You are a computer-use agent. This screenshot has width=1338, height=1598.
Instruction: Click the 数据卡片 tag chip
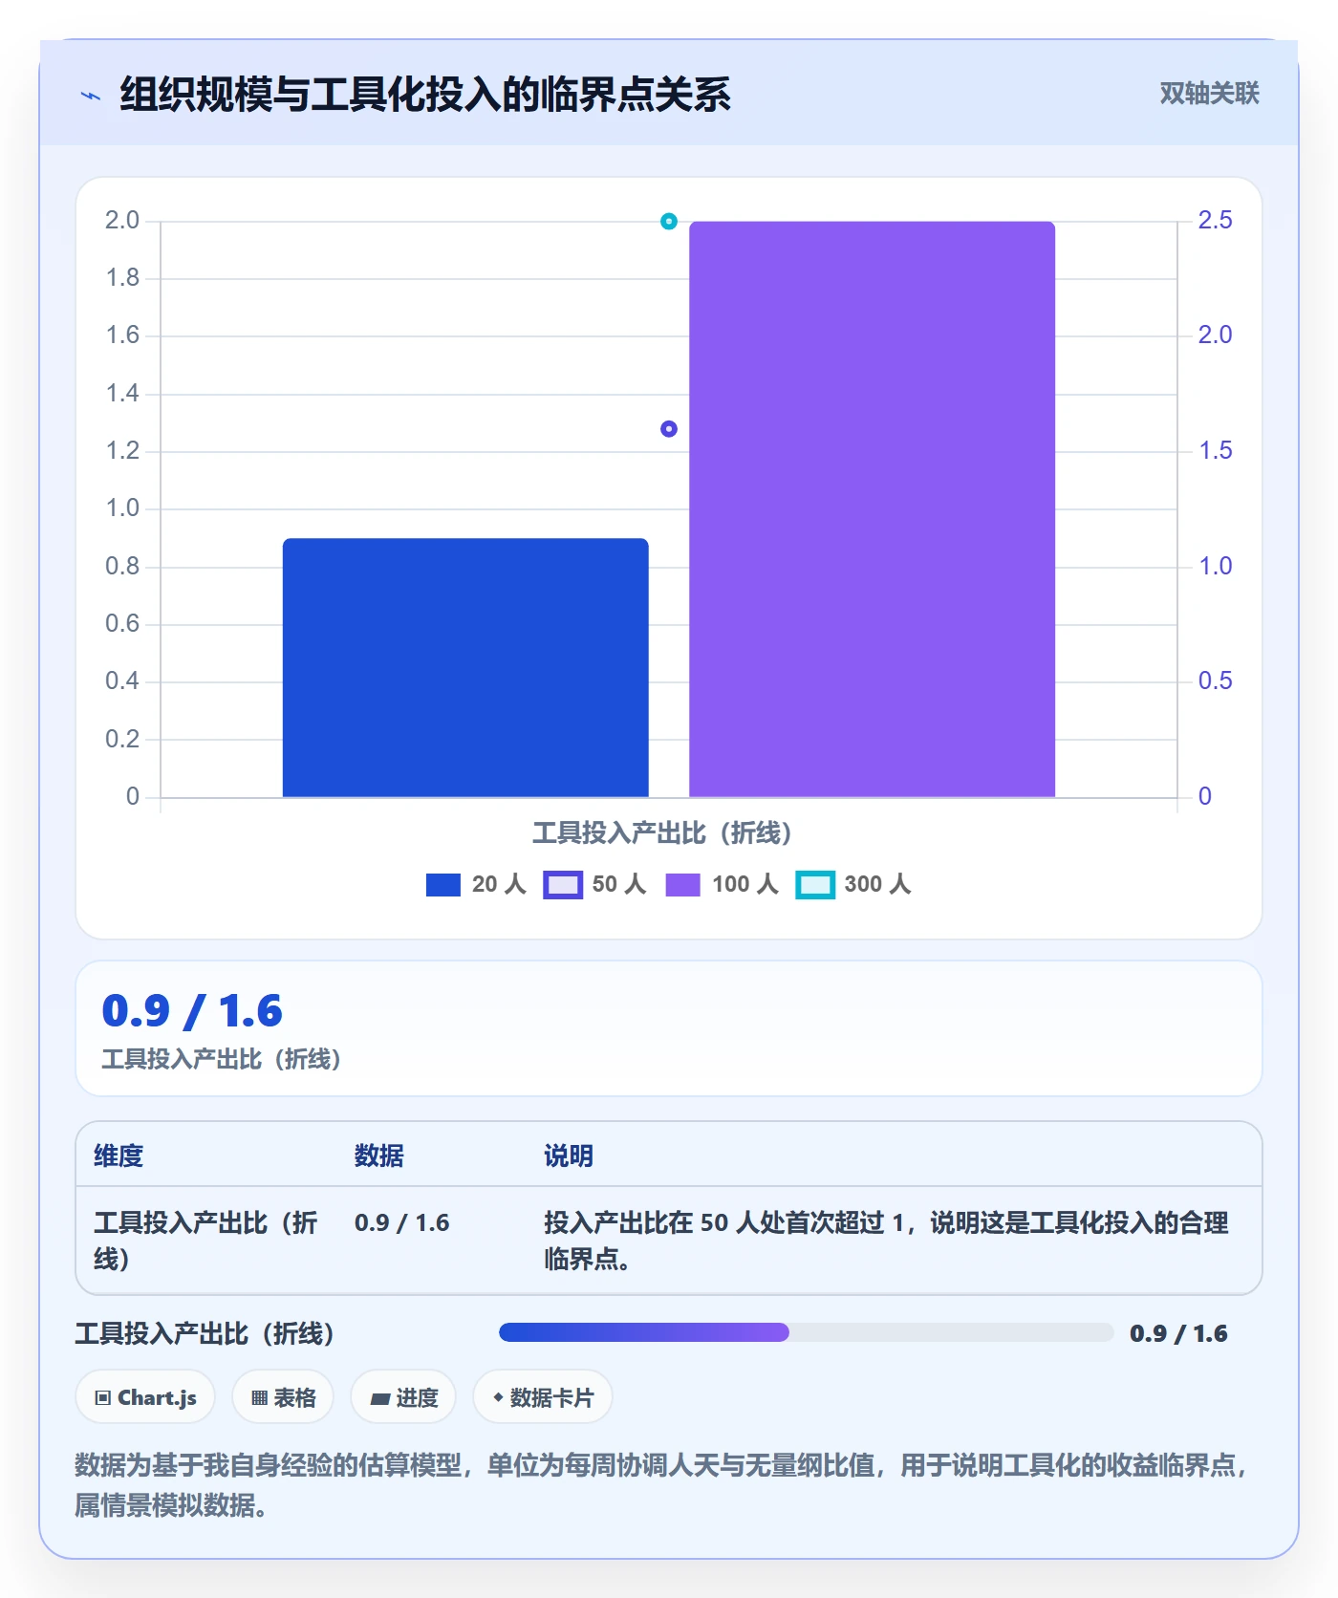(543, 1397)
